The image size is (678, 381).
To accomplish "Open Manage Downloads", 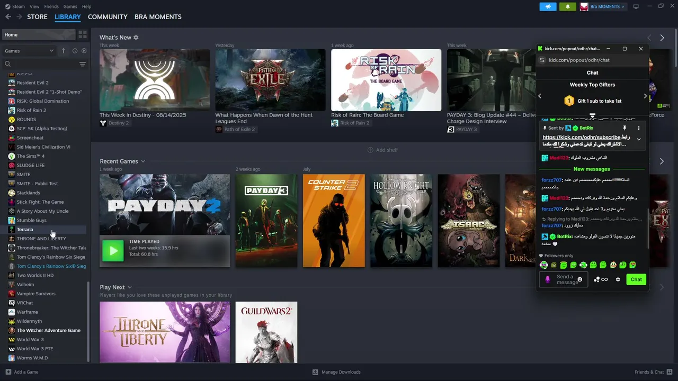I will 336,372.
